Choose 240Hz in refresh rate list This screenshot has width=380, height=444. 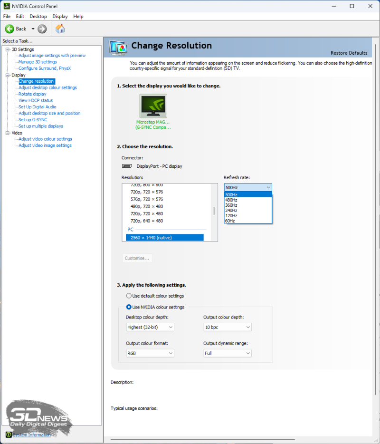coord(231,210)
